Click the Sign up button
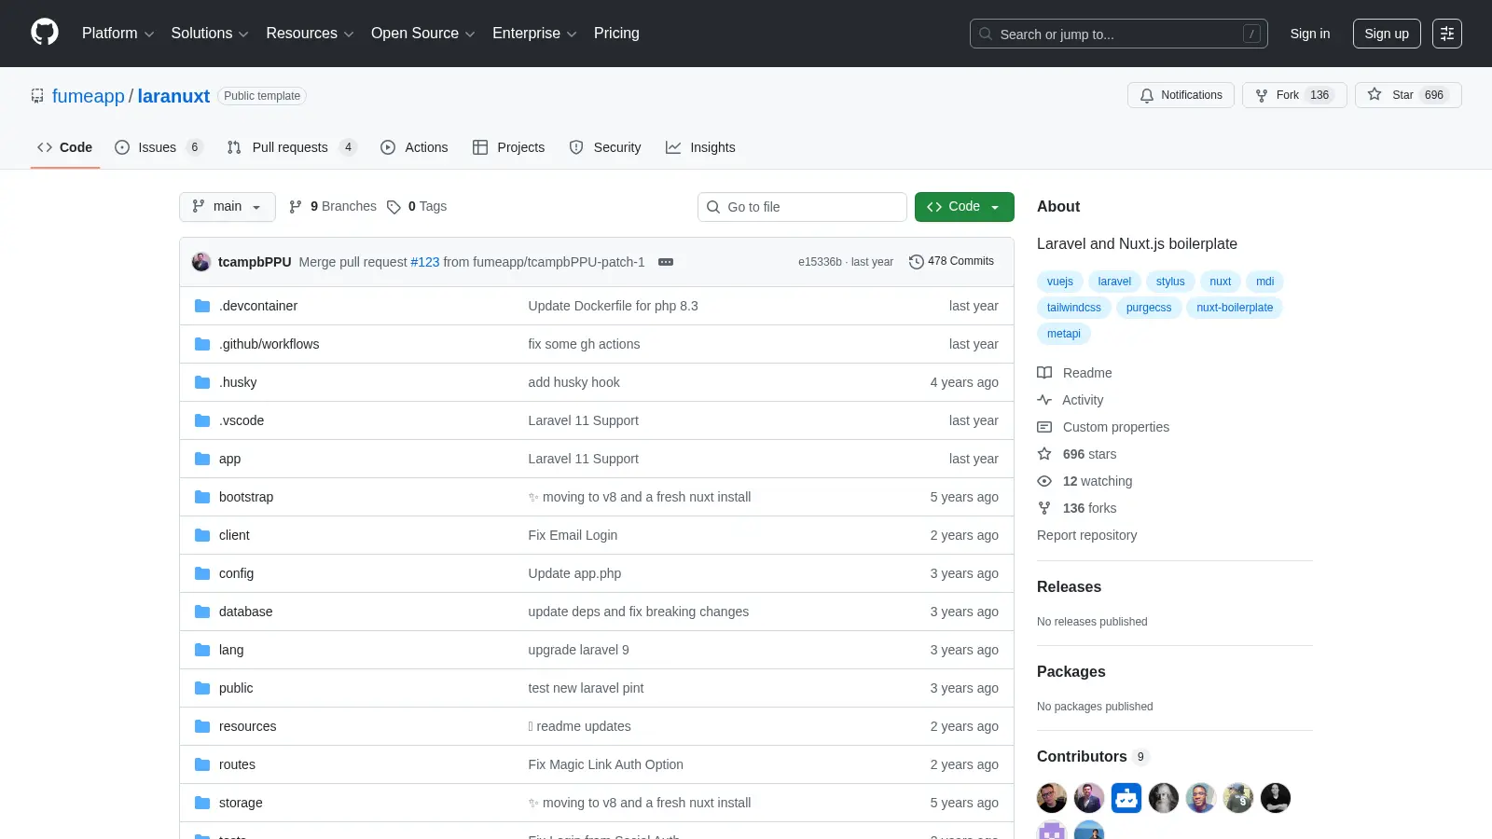 [x=1387, y=34]
